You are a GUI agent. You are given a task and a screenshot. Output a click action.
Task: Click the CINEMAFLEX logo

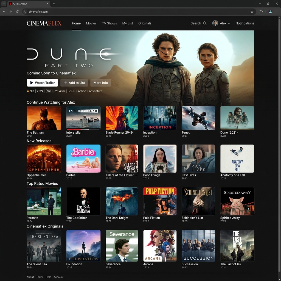pos(44,23)
